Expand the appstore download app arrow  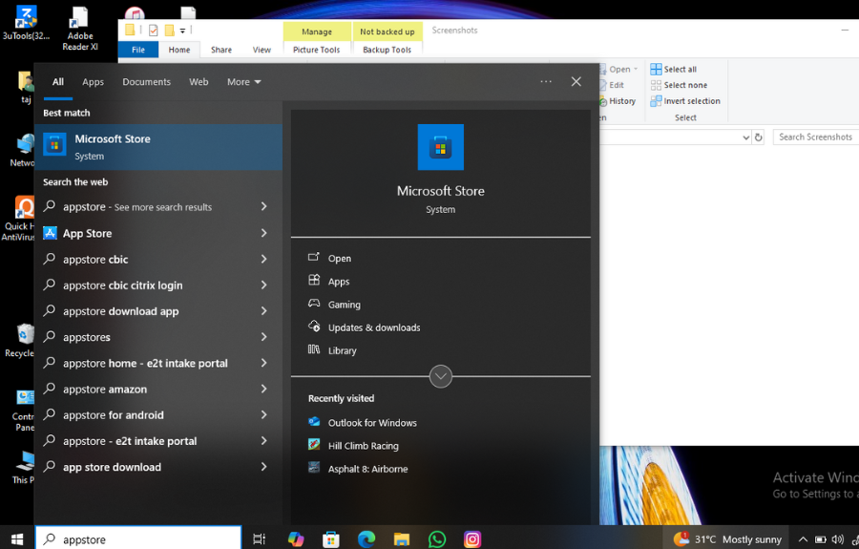(x=263, y=310)
